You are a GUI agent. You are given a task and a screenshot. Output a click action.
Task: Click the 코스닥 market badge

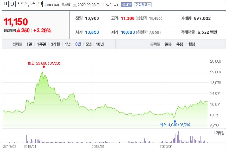[x=66, y=5]
